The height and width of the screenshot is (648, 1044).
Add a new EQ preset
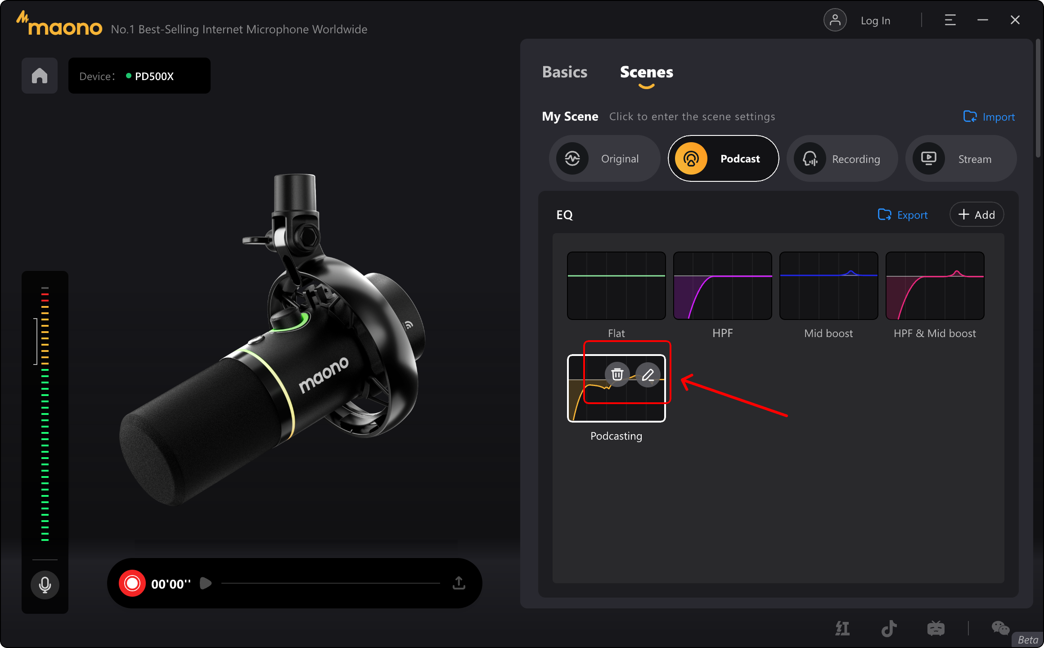click(976, 215)
